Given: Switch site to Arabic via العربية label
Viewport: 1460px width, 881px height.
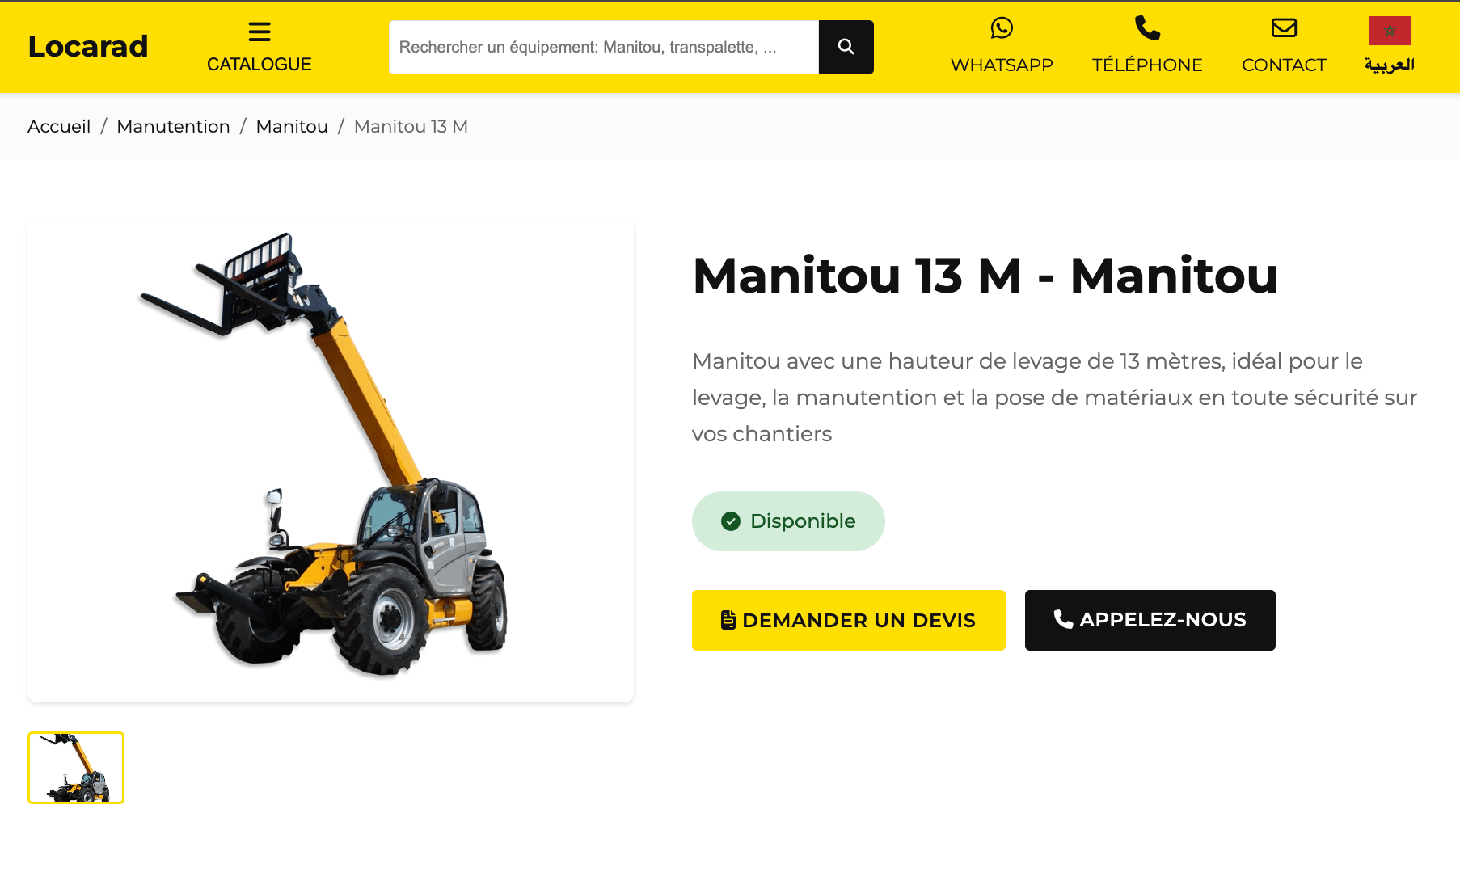Looking at the screenshot, I should click(1390, 65).
